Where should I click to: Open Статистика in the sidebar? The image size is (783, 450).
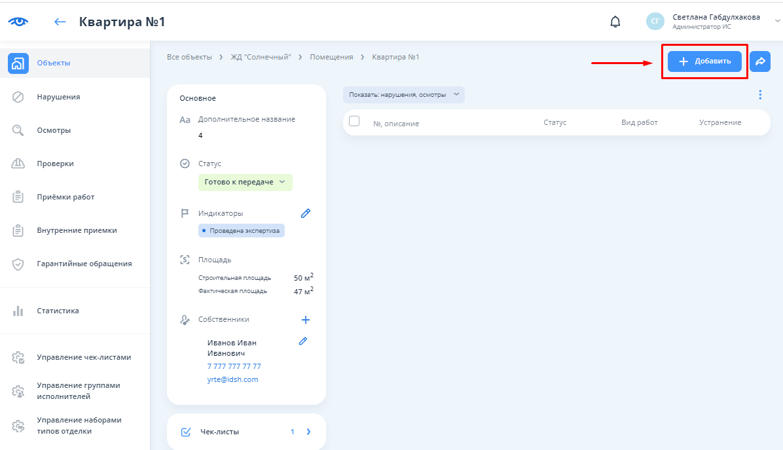[58, 311]
